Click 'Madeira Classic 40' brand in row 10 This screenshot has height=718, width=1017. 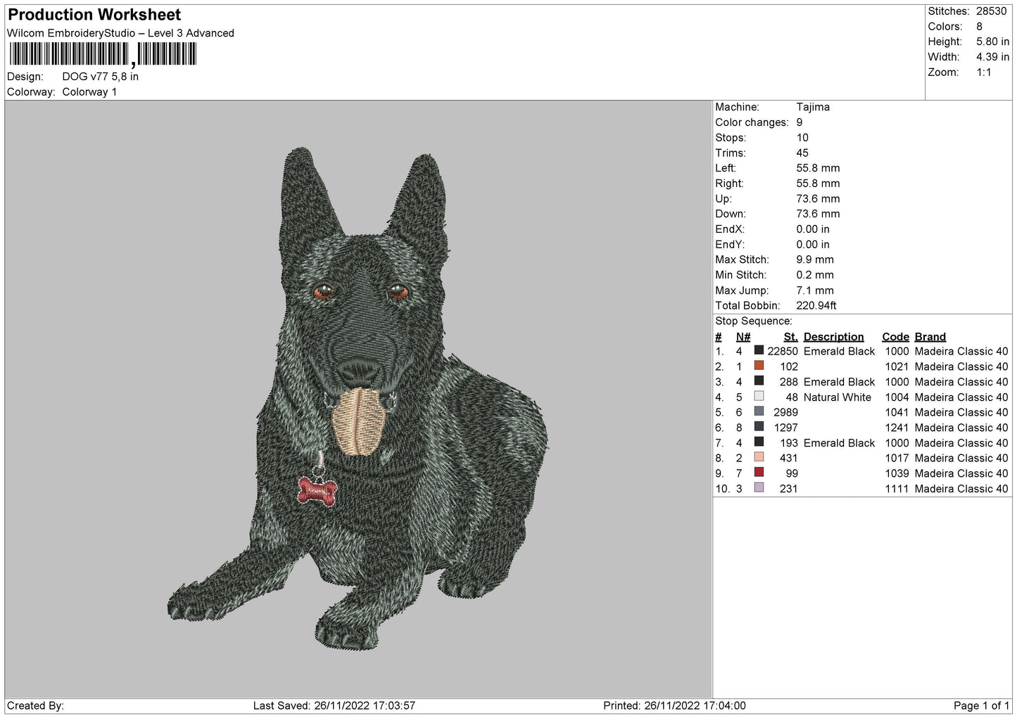[x=961, y=489]
